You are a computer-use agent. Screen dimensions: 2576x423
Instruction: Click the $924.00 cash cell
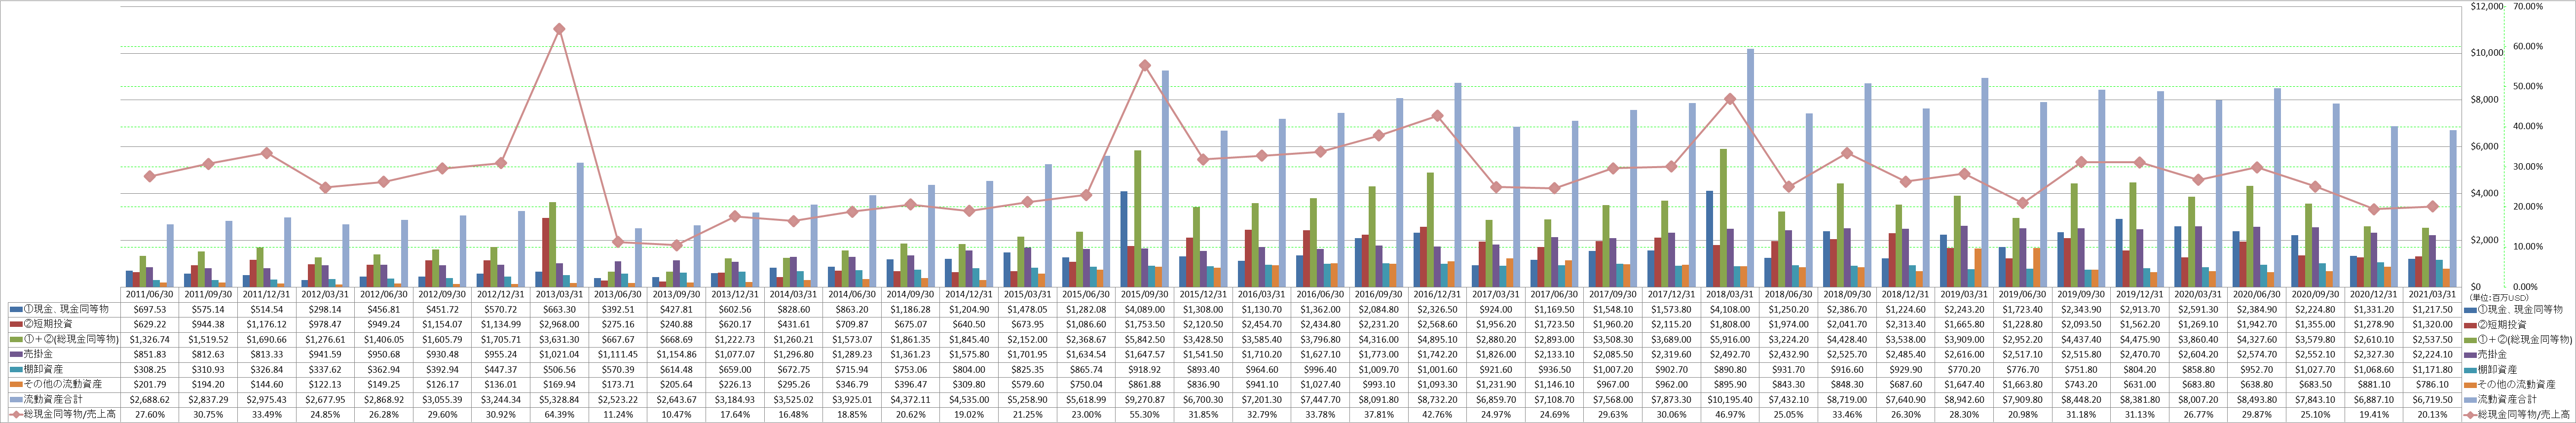1496,310
